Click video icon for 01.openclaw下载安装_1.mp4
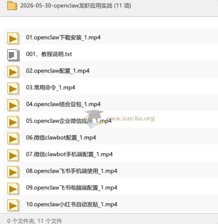This screenshot has width=218, height=224. [x=13, y=38]
